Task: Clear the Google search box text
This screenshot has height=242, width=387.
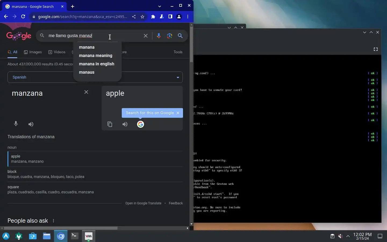Action: click(x=146, y=36)
